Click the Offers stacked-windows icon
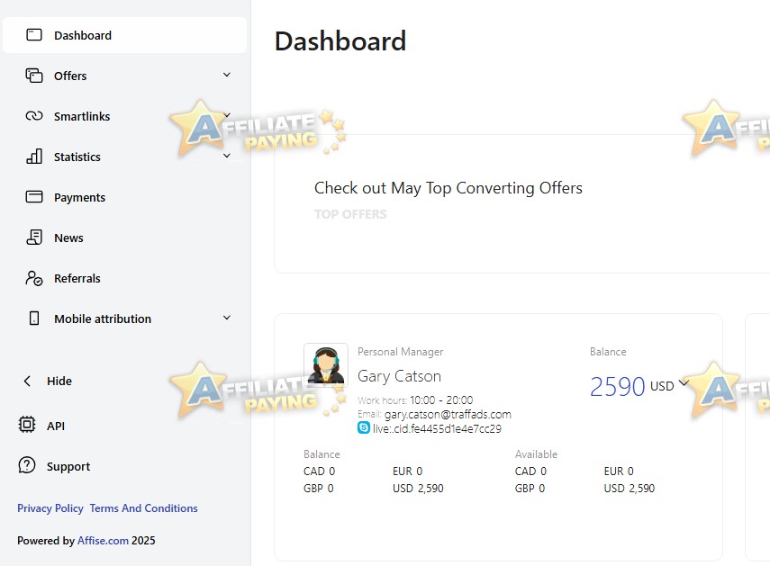770x566 pixels. pyautogui.click(x=34, y=76)
